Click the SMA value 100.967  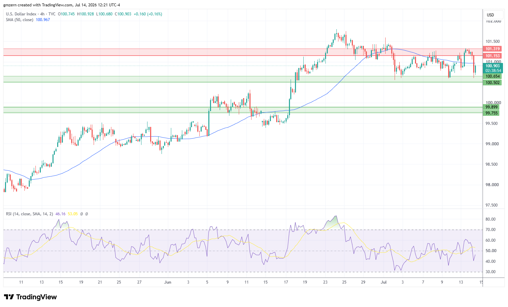(43, 20)
